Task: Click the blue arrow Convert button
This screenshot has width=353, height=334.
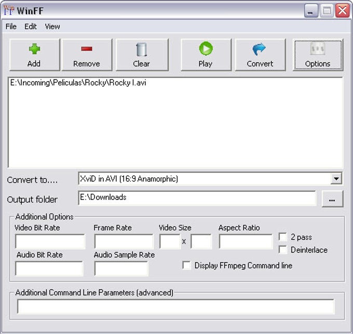Action: [260, 55]
